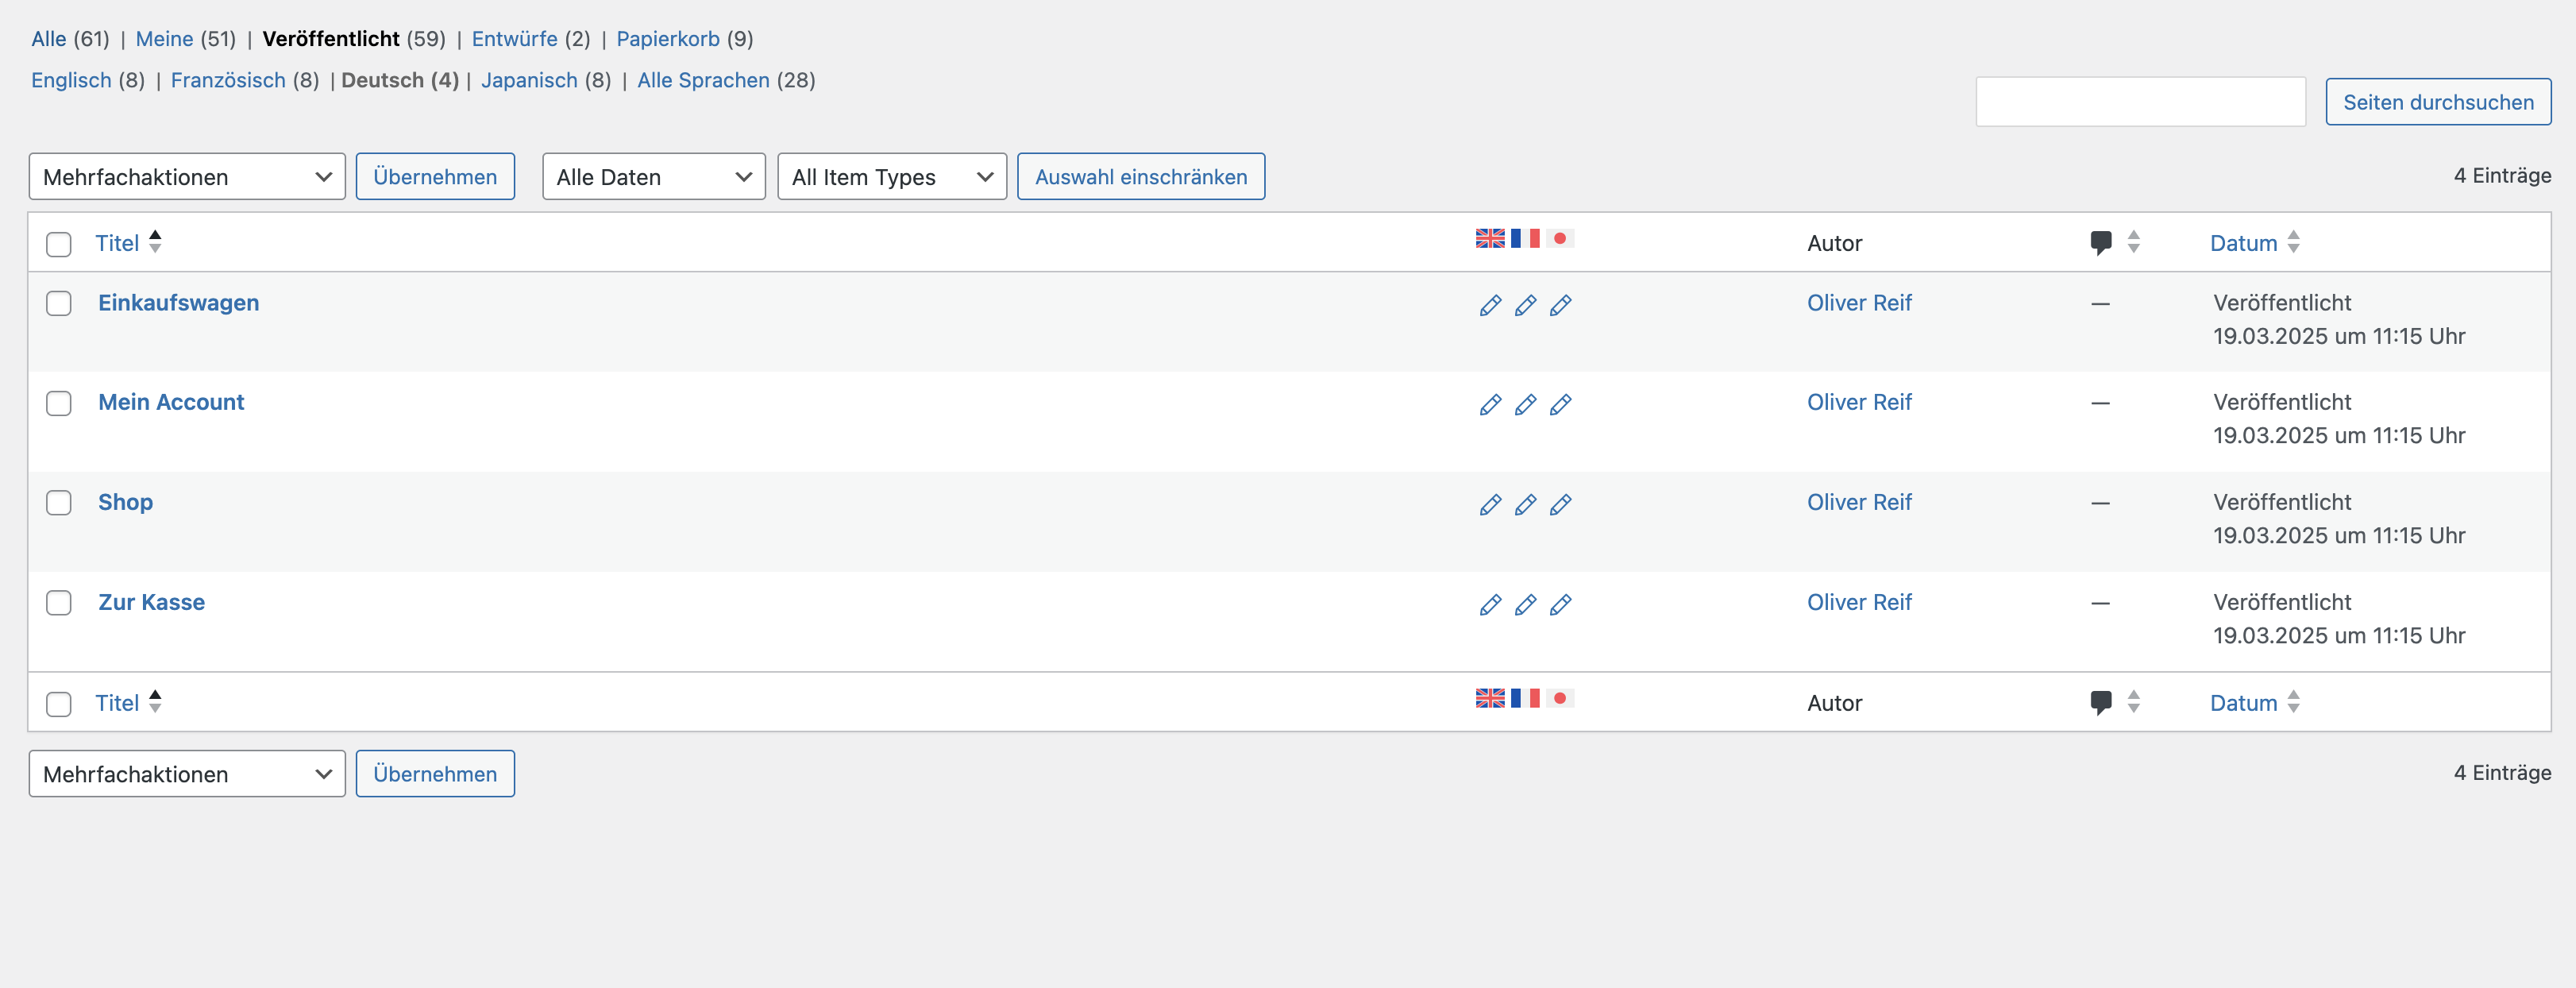Screen dimensions: 2576x988
Task: Show Alle pages filter
Action: [x=49, y=39]
